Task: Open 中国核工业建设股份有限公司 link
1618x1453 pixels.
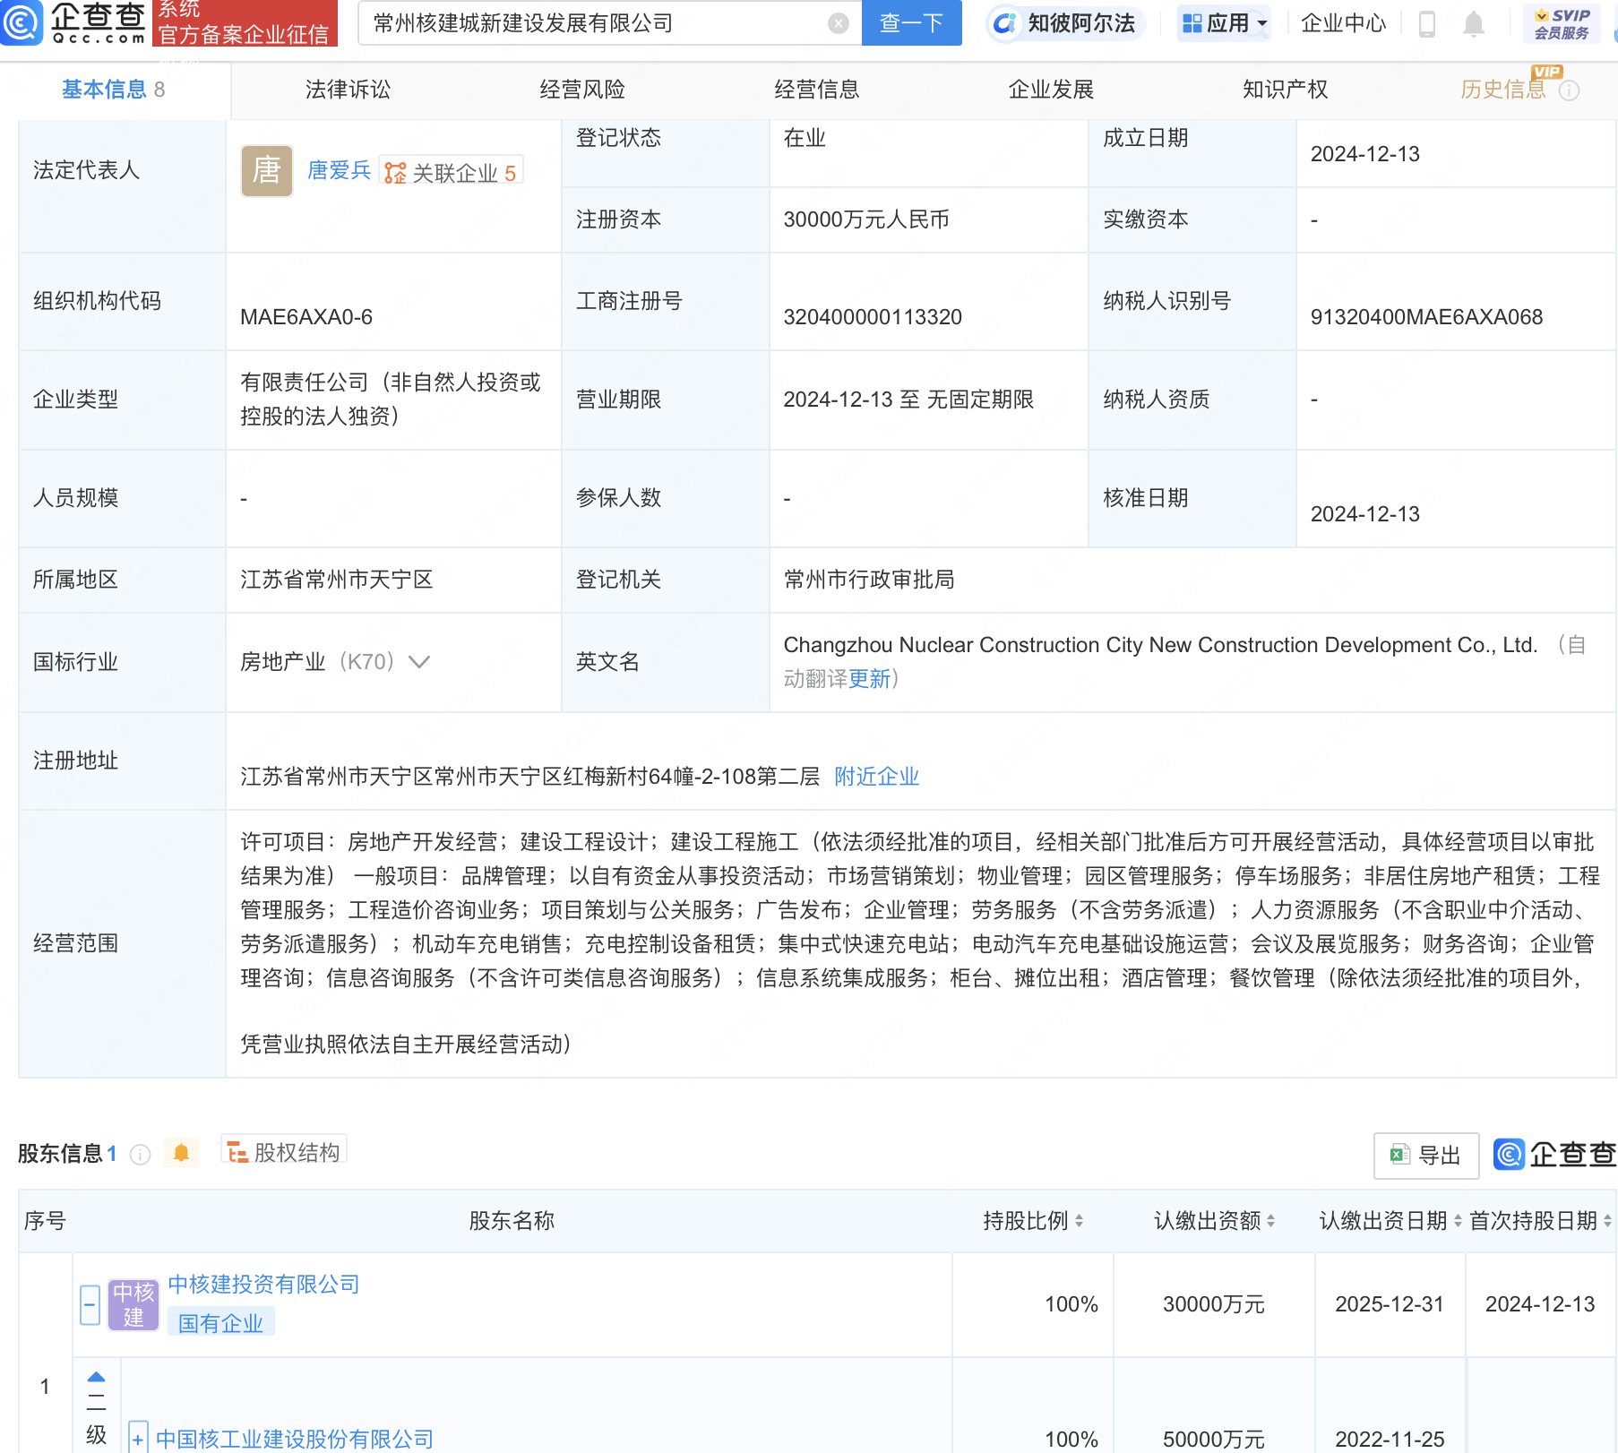Action: pos(294,1440)
